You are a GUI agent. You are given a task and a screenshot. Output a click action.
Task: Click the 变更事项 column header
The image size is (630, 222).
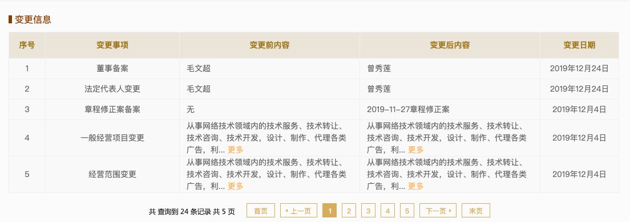point(112,45)
